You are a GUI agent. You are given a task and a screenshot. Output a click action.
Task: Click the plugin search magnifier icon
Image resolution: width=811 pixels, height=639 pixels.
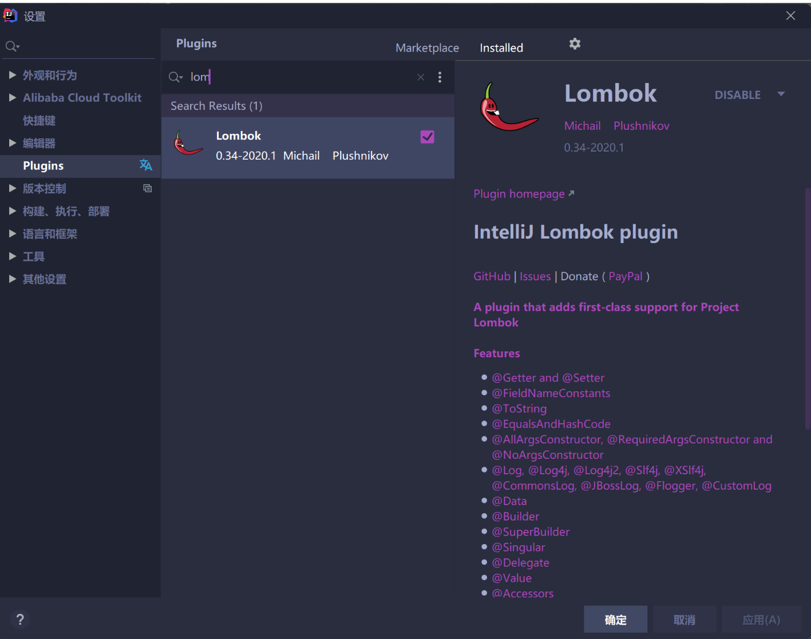point(176,77)
